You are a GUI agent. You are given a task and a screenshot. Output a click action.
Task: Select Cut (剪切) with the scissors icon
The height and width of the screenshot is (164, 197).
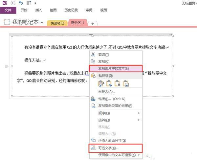tap(105, 55)
